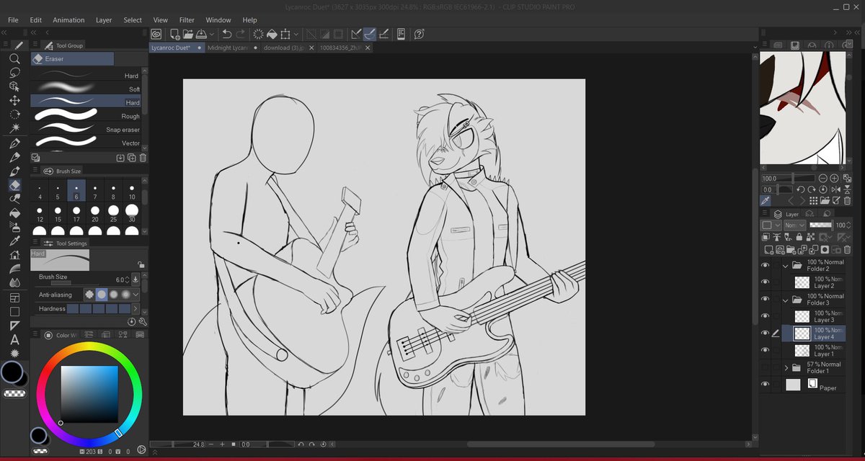Click the zoom out minus in Navigator
Image resolution: width=865 pixels, height=461 pixels.
click(x=823, y=178)
